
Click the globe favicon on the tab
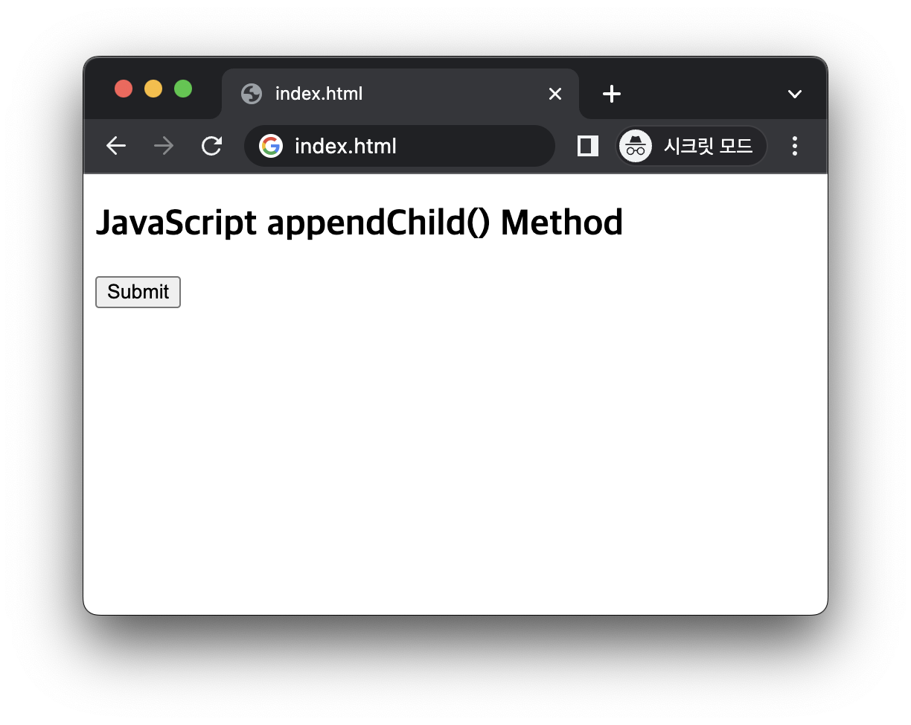click(x=252, y=94)
